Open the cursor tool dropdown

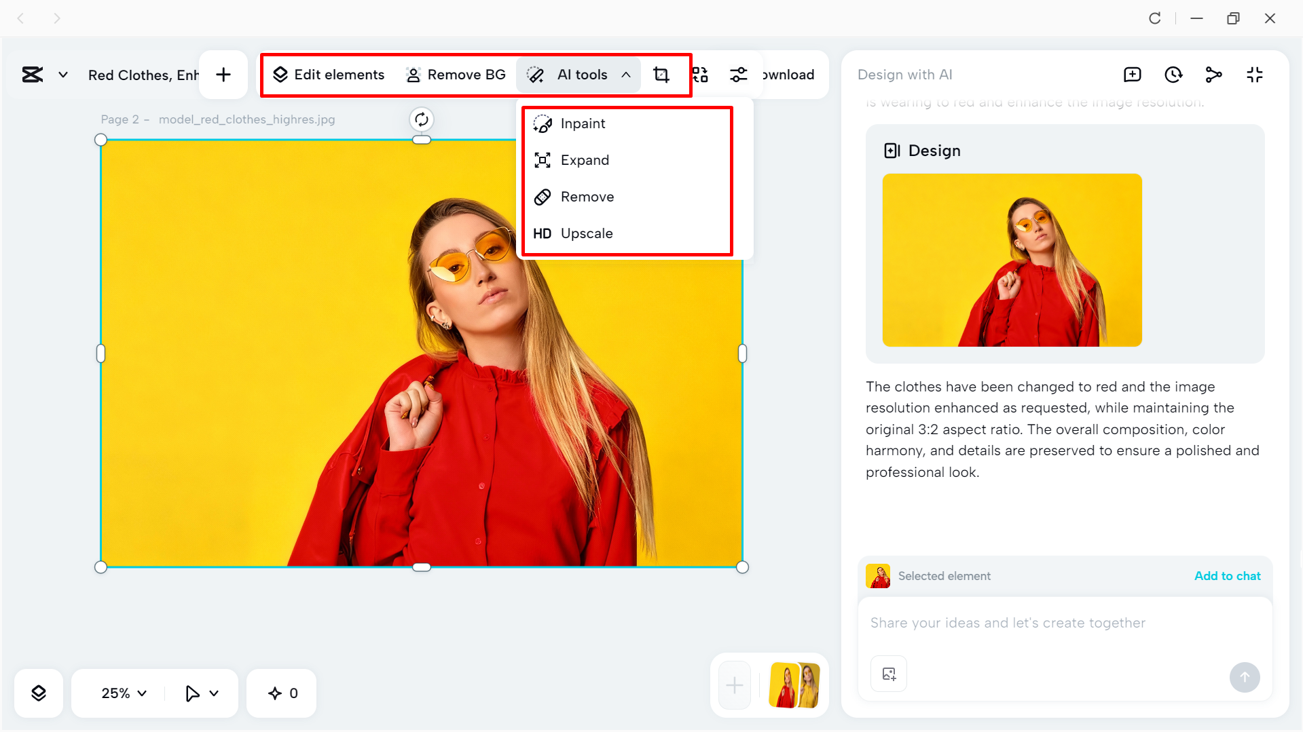201,693
